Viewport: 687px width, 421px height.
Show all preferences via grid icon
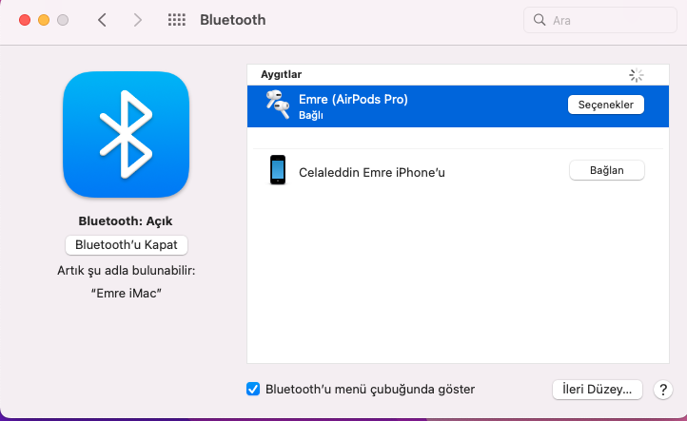coord(176,20)
